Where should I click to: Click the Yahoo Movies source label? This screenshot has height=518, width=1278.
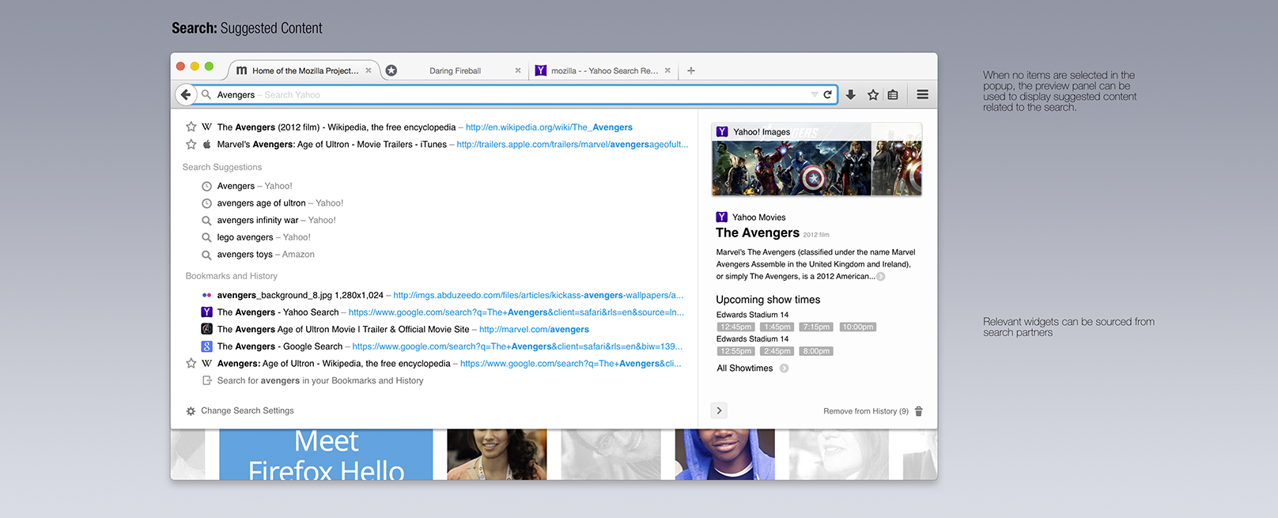point(759,217)
